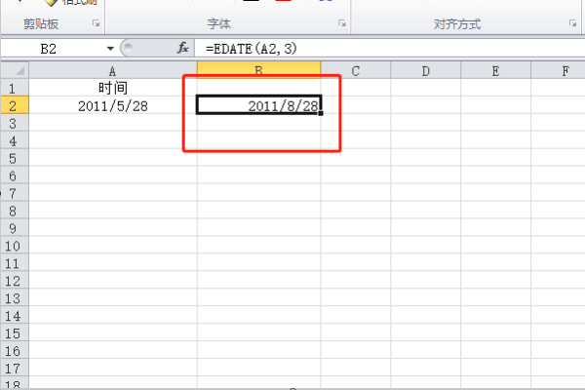Select row 4 header

pyautogui.click(x=15, y=140)
